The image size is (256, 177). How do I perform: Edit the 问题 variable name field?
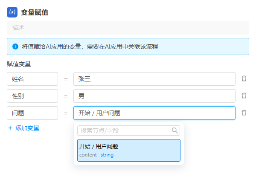pyautogui.click(x=32, y=113)
